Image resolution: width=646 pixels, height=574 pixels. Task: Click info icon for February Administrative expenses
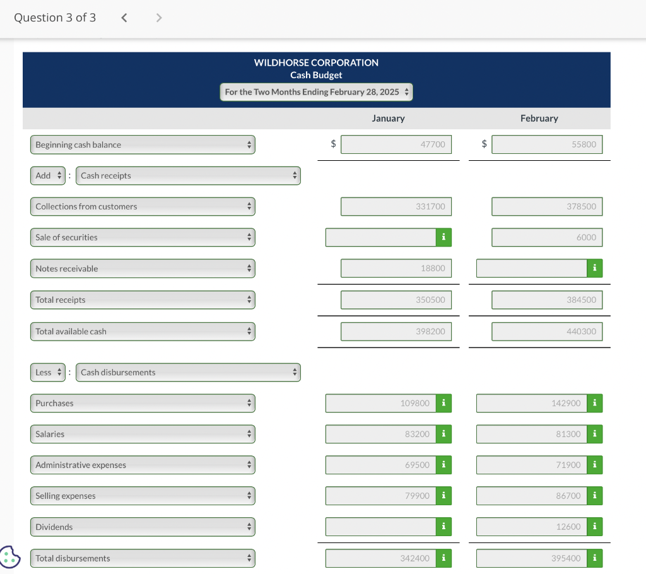(x=594, y=465)
